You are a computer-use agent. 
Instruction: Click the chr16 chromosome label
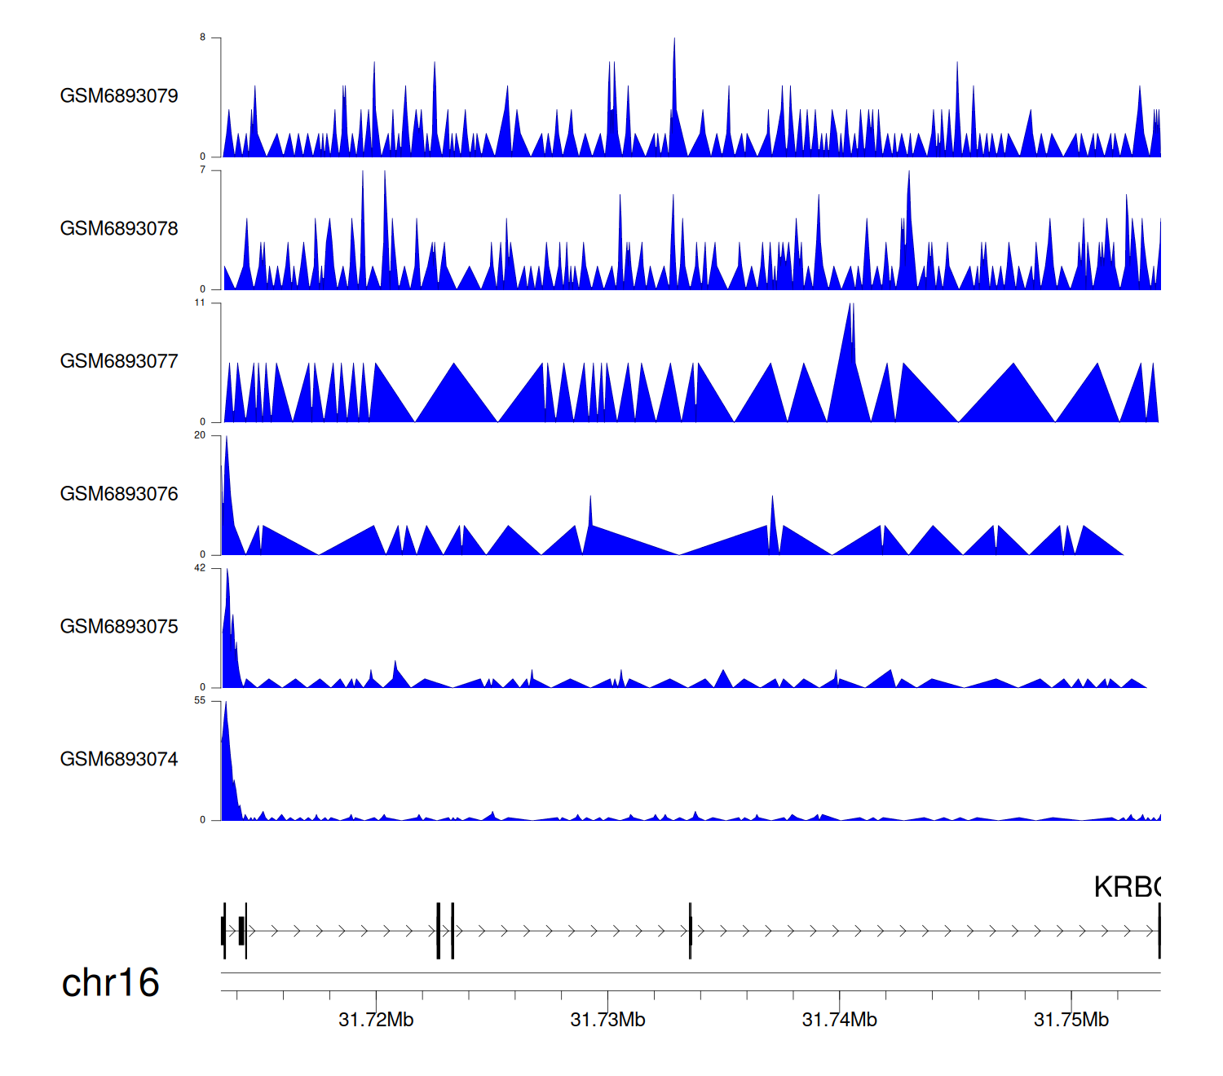pos(110,982)
